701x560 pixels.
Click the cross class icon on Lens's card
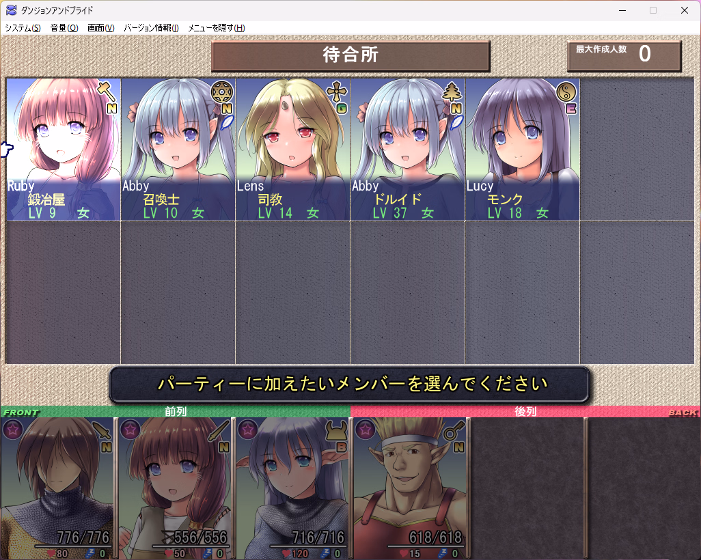point(334,89)
